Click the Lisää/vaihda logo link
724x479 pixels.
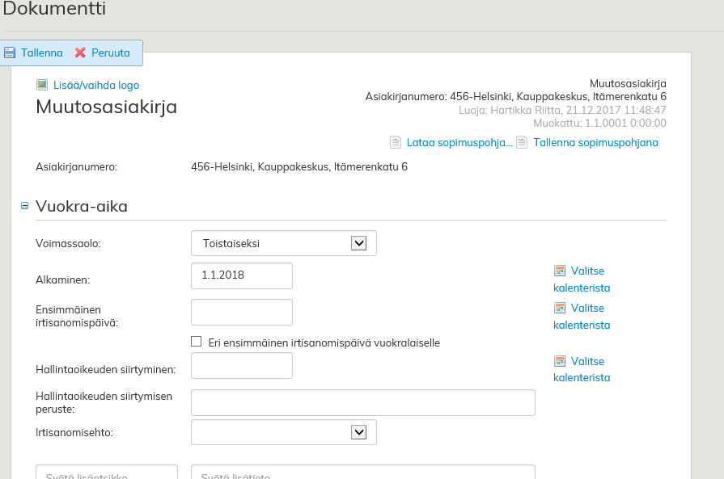point(96,85)
